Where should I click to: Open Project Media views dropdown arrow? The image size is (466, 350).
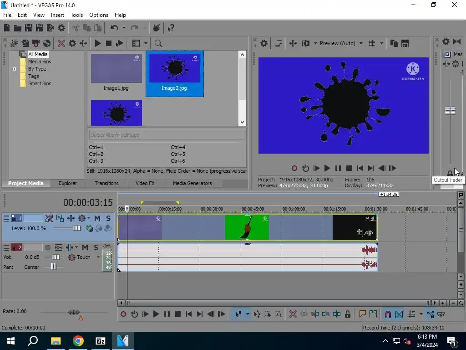(146, 43)
